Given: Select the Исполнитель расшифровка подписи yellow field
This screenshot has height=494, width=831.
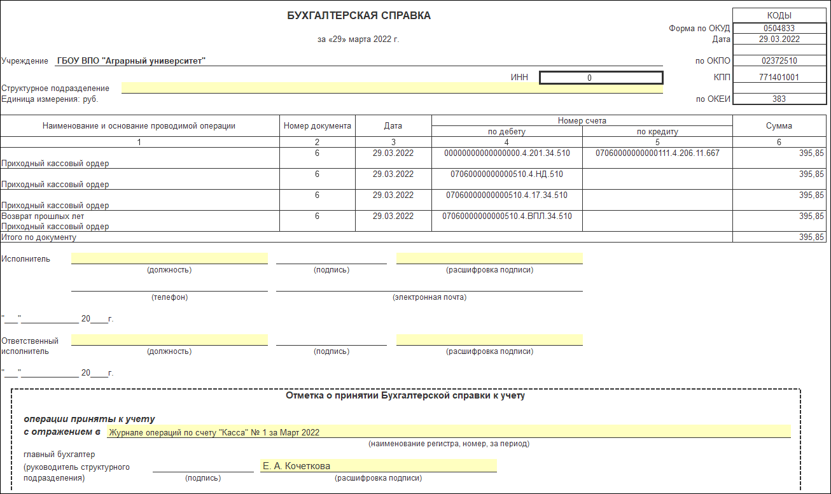Looking at the screenshot, I should (x=489, y=258).
